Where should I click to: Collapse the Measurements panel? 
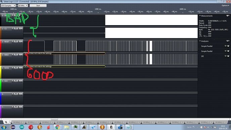(200, 16)
